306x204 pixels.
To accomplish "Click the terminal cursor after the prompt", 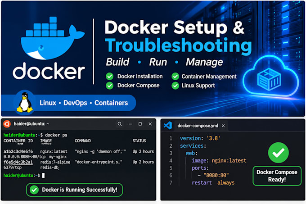I will [x=43, y=176].
